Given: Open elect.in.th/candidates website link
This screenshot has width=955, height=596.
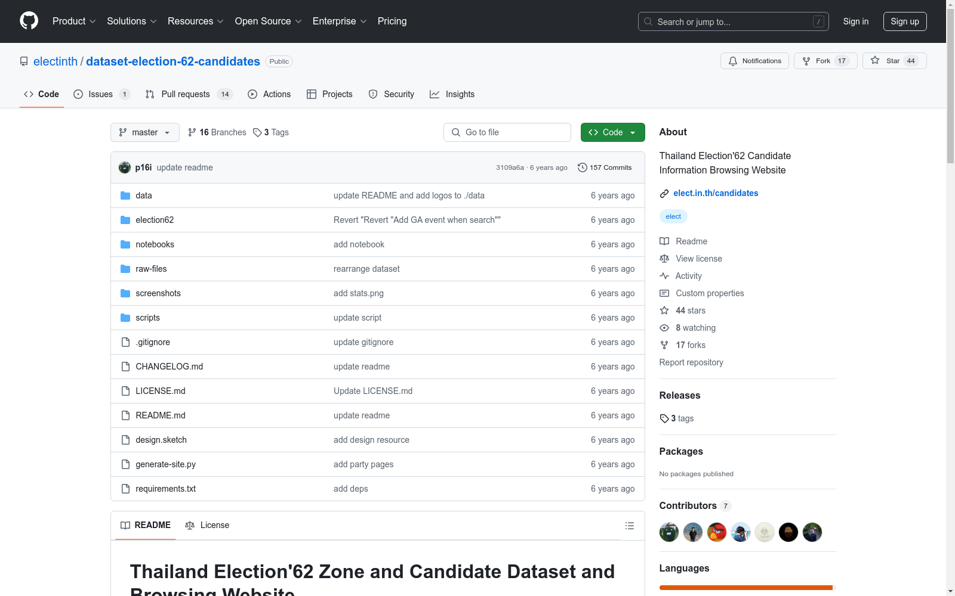Looking at the screenshot, I should point(716,193).
